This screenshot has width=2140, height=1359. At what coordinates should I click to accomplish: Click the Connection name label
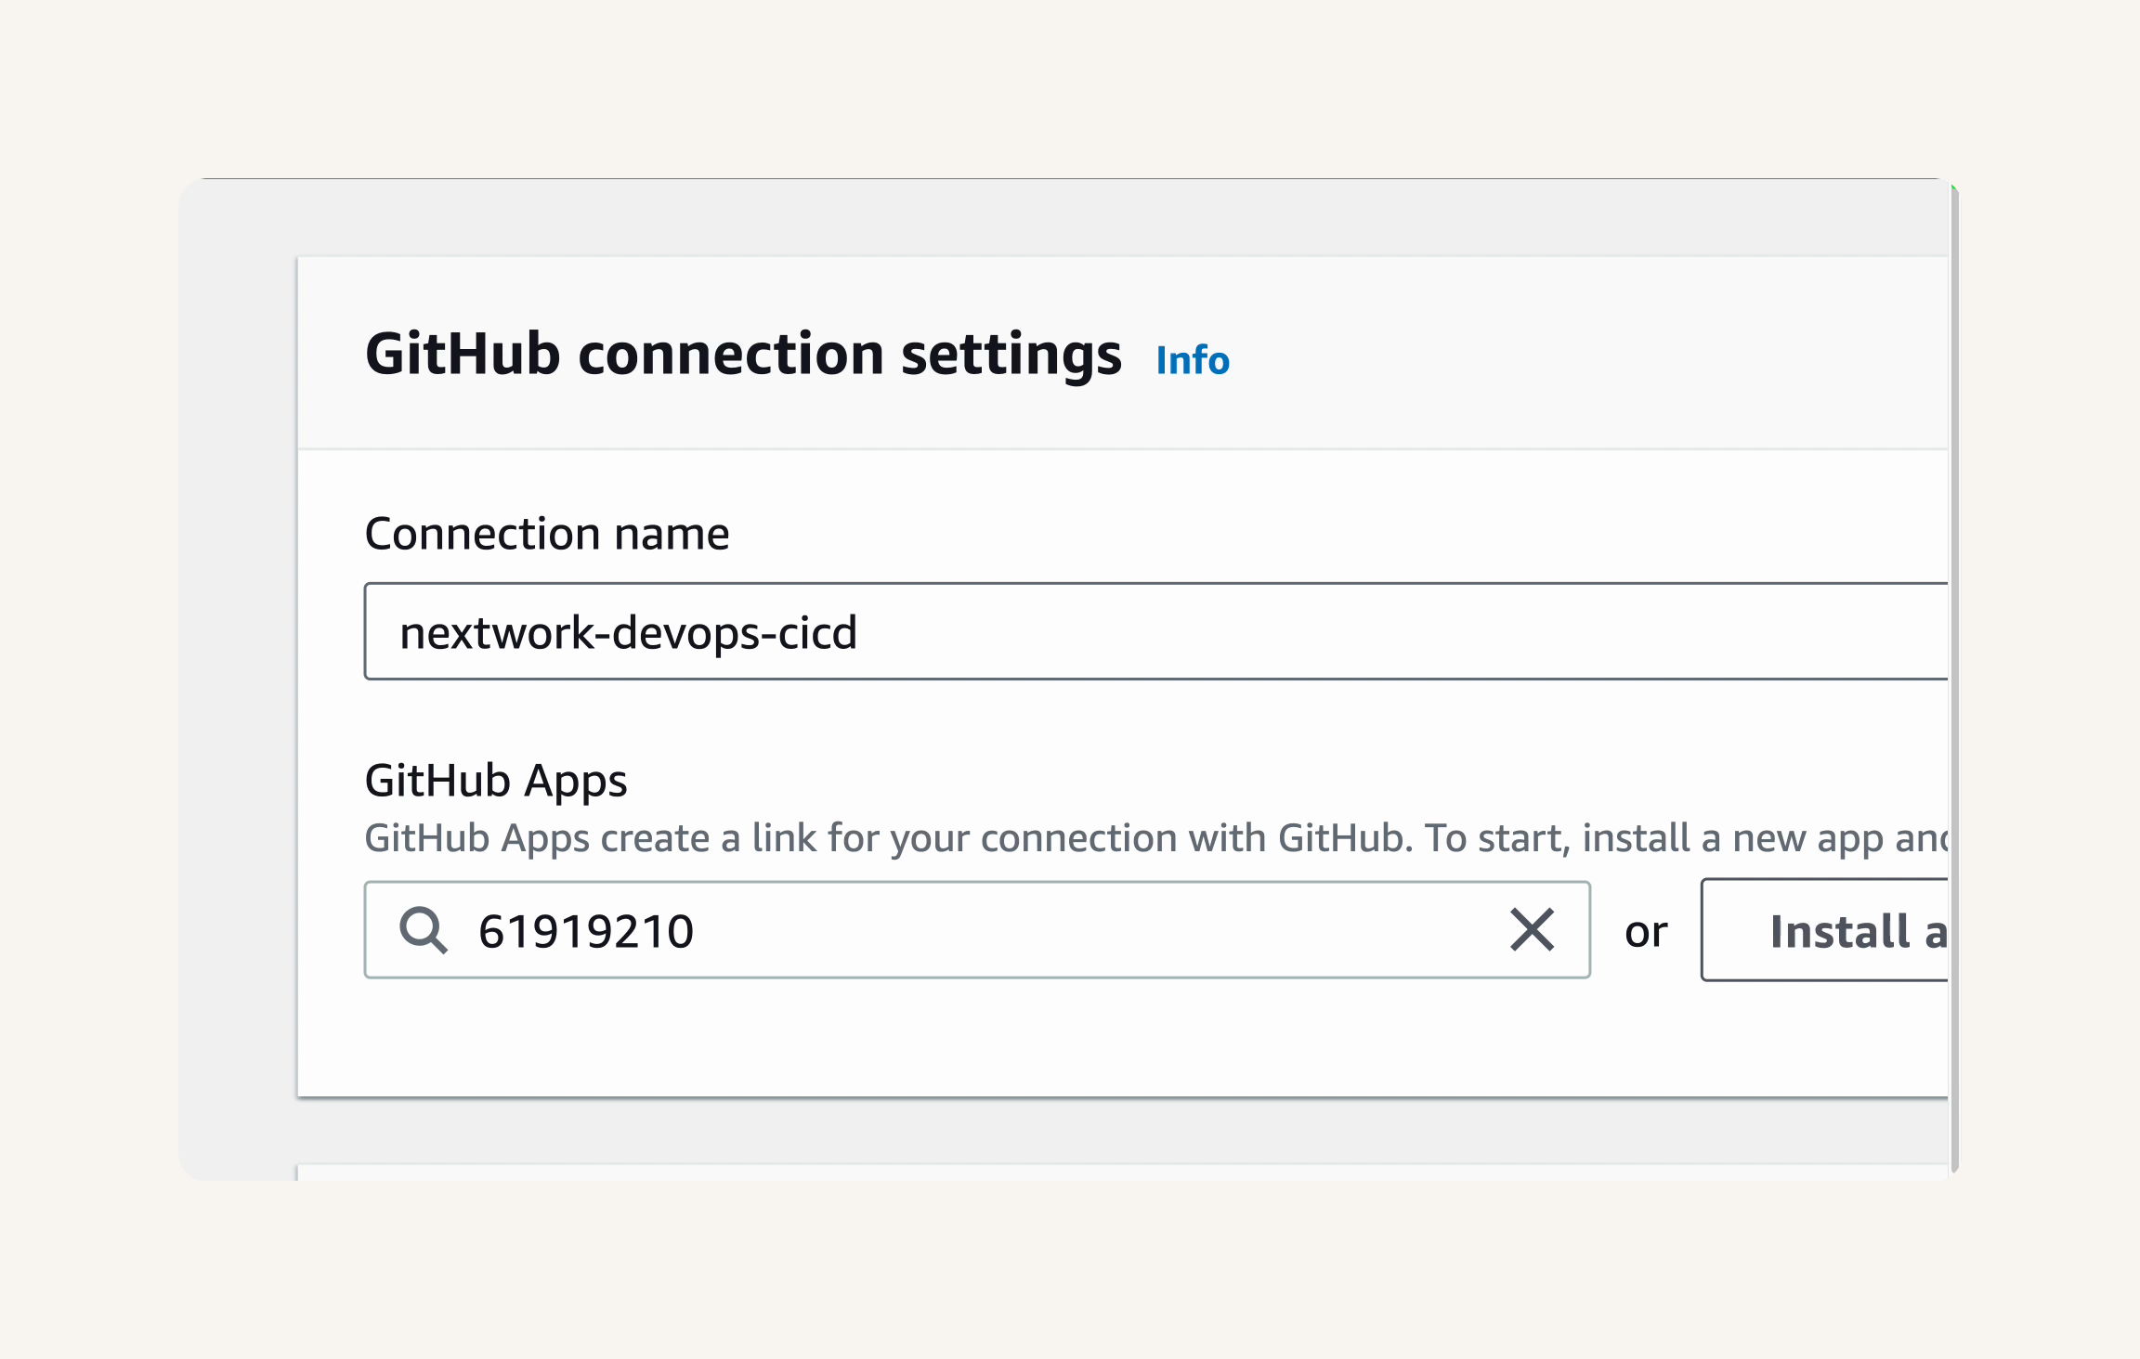click(547, 534)
